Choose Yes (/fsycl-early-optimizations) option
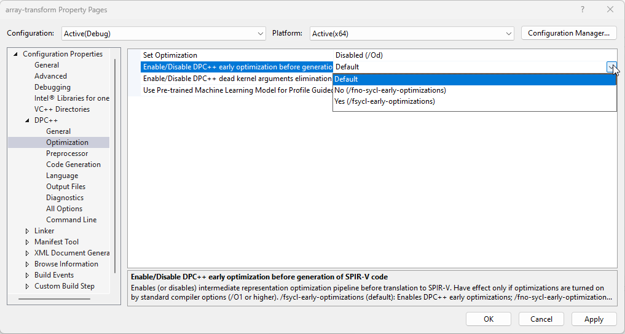This screenshot has height=334, width=625. pyautogui.click(x=385, y=101)
